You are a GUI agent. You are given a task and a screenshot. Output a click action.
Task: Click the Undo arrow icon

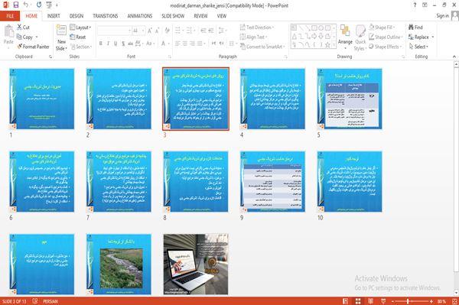tap(26, 5)
